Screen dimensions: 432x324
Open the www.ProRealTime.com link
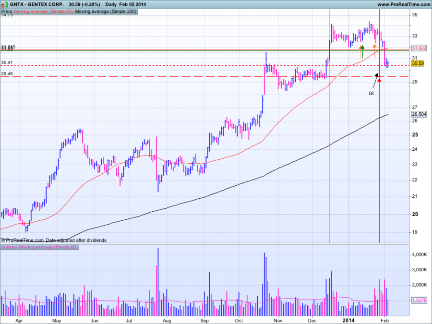tap(404, 4)
